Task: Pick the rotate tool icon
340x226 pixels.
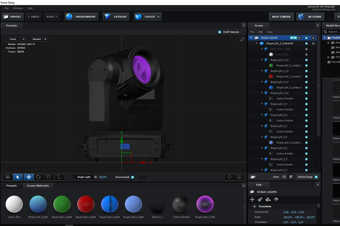Action: click(39, 177)
